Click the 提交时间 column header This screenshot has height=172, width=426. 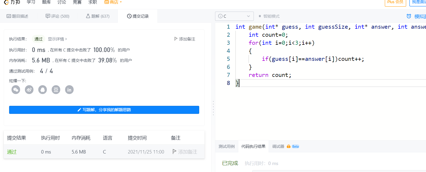click(x=137, y=138)
